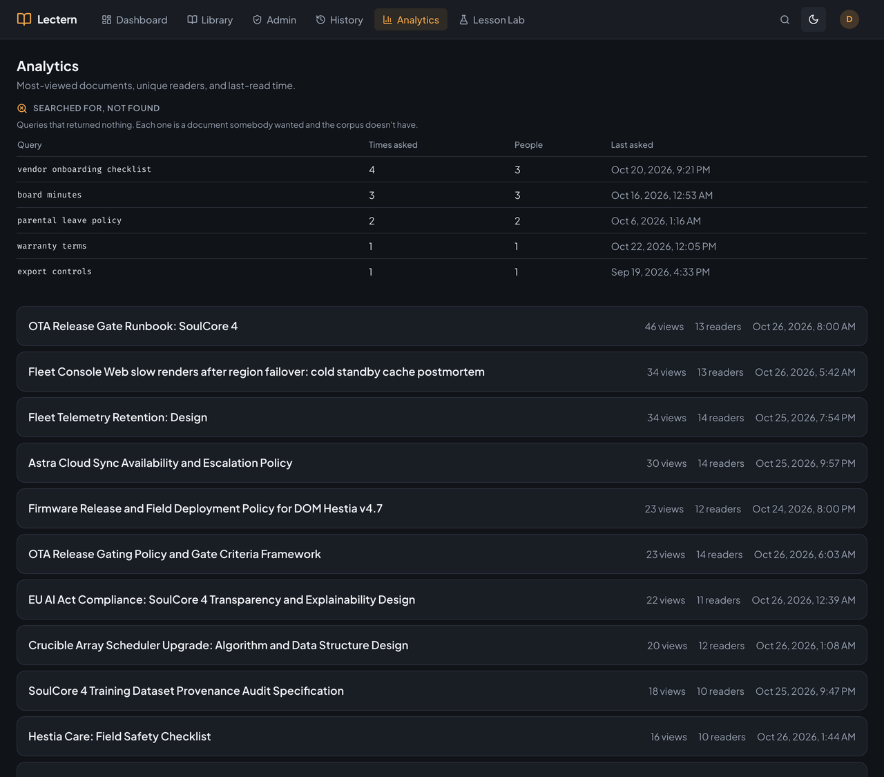Viewport: 884px width, 777px height.
Task: Select the Analytics tab label
Action: [418, 20]
